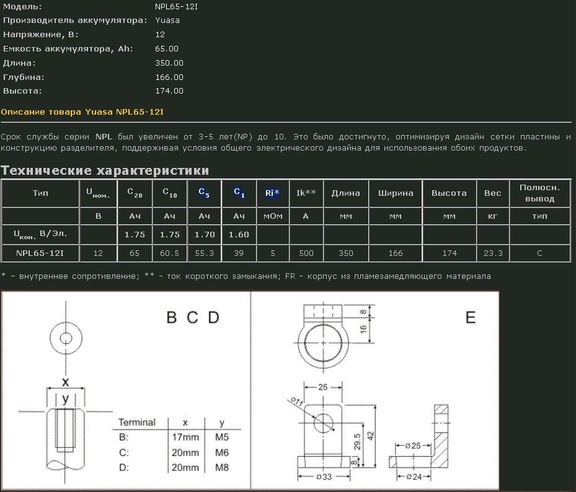Select the 500 short-circuit current cell
Image resolution: width=576 pixels, height=492 pixels.
pyautogui.click(x=306, y=253)
